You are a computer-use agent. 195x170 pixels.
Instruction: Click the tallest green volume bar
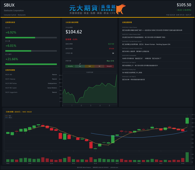(187, 157)
